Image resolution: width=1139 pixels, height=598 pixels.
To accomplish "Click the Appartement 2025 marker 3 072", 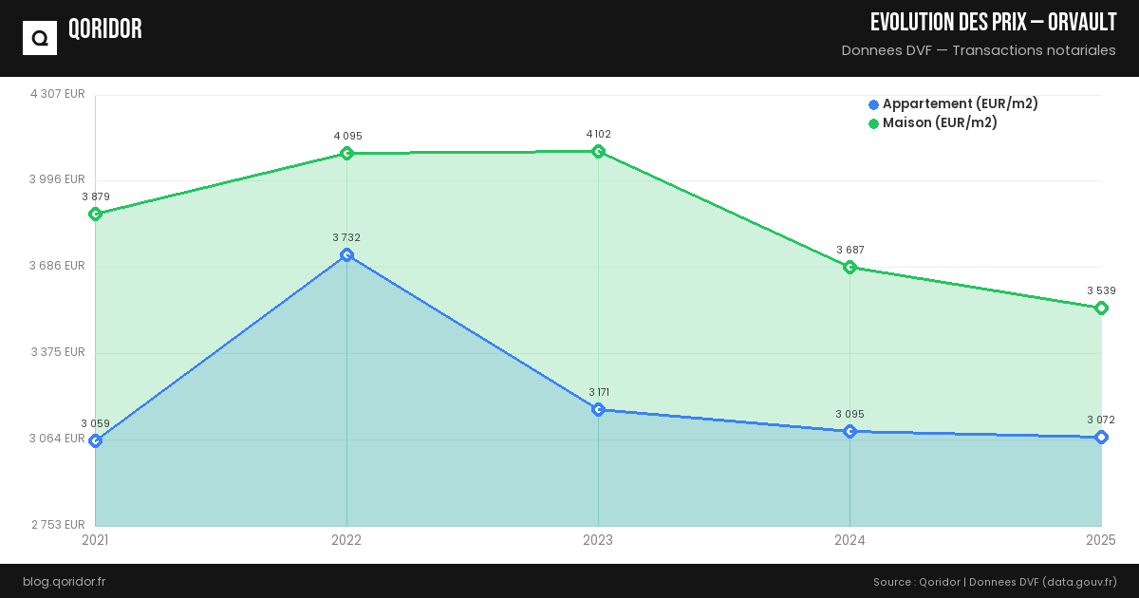I will (x=1101, y=438).
